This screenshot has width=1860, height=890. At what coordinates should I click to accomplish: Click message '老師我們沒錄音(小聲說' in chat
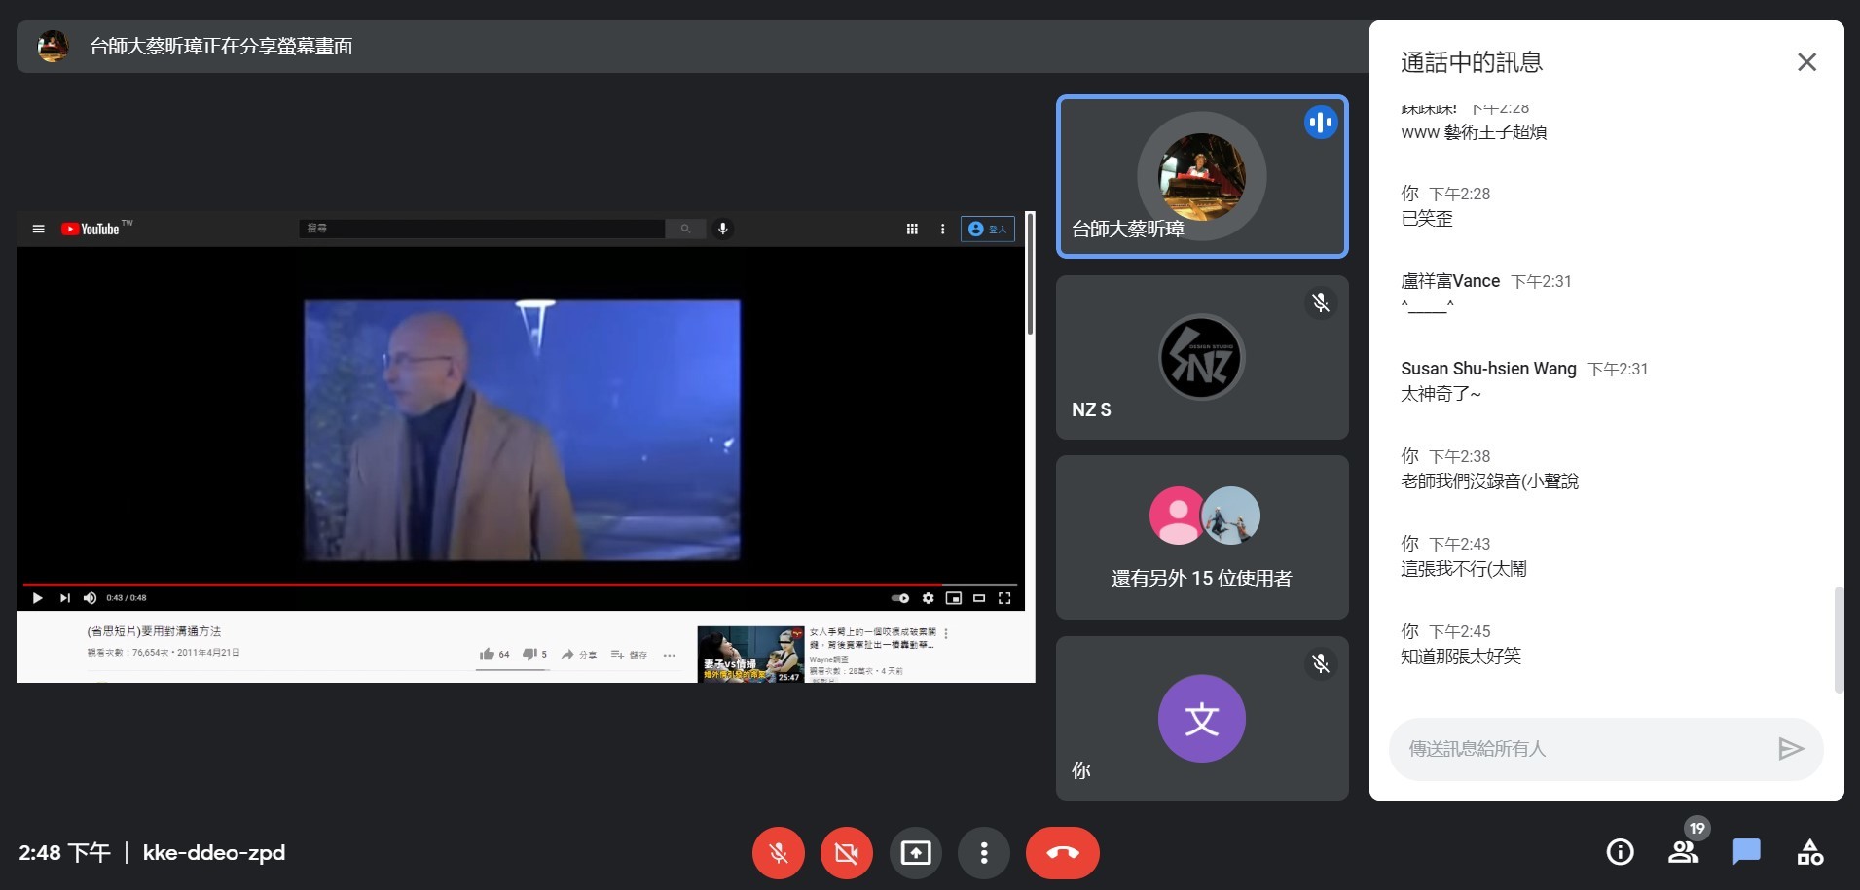tap(1489, 481)
